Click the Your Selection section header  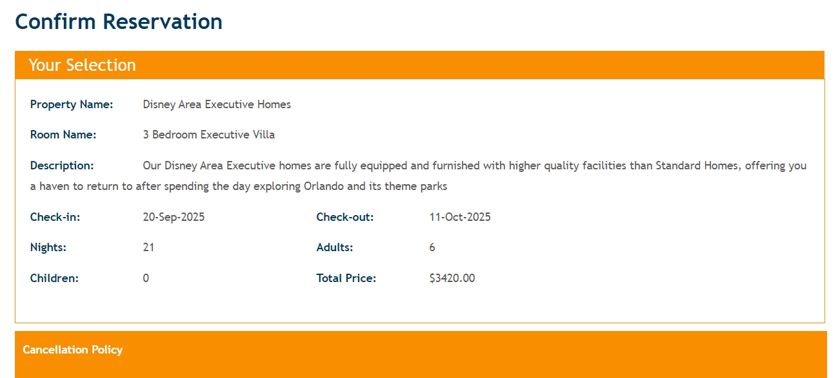82,65
